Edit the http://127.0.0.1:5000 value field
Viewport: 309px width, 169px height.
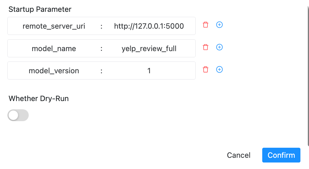[x=149, y=26]
